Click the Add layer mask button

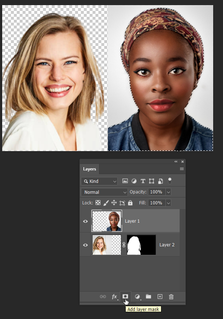tap(125, 296)
